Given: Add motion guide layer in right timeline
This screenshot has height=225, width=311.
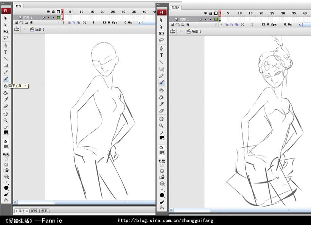Looking at the screenshot, I should (177, 25).
